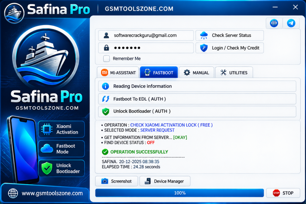Click the 100% progress bar
Image resolution: width=306 pixels, height=204 pixels.
pos(180,193)
